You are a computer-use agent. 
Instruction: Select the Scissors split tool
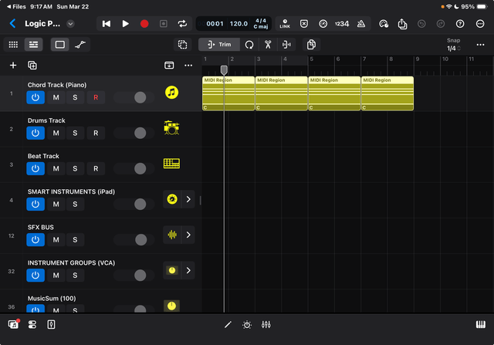pos(268,45)
